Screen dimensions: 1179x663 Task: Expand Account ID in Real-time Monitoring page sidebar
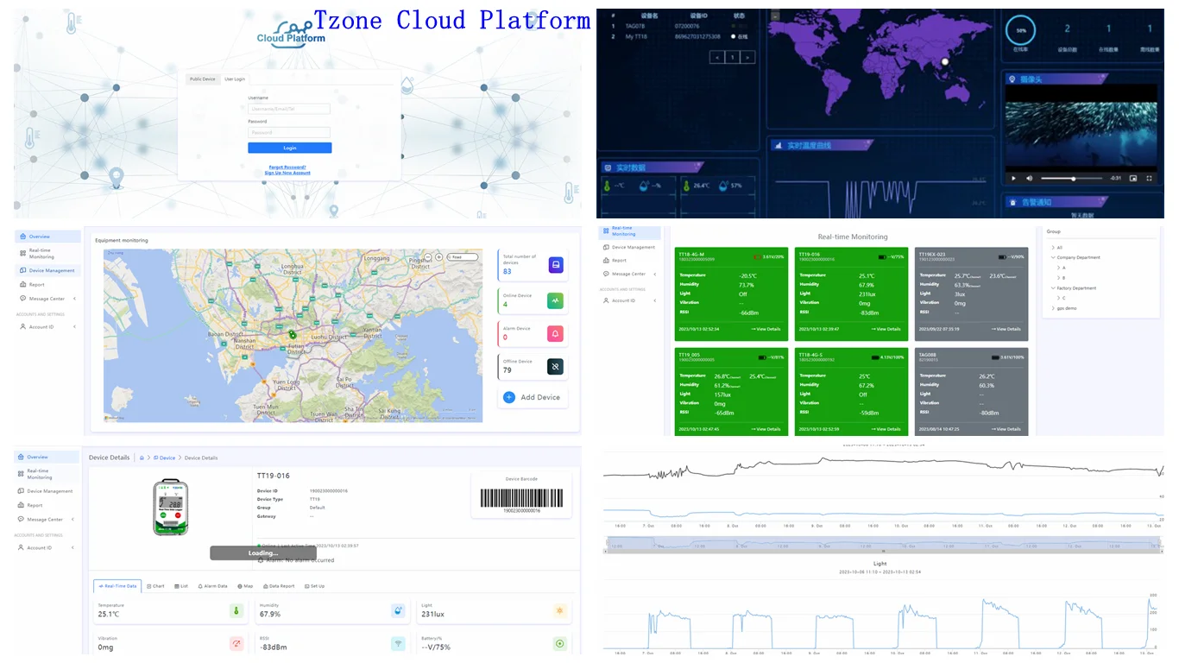[629, 300]
